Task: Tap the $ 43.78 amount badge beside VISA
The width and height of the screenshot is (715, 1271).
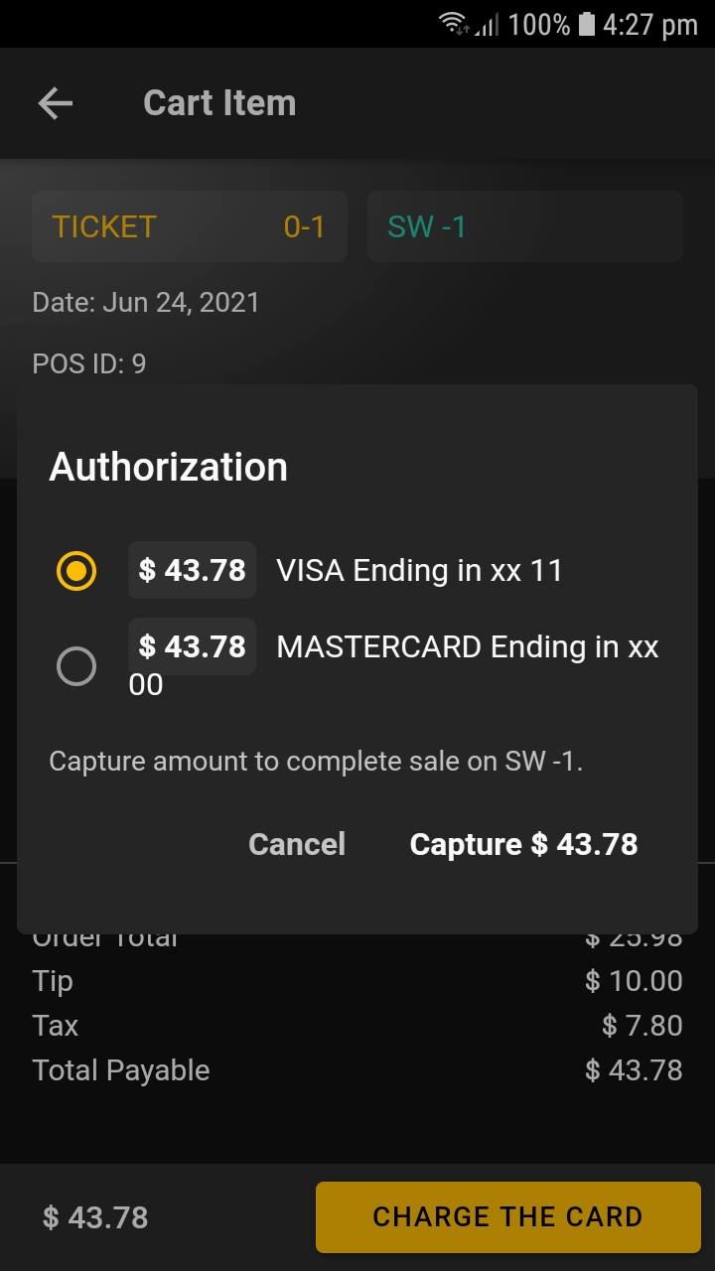Action: (x=192, y=570)
